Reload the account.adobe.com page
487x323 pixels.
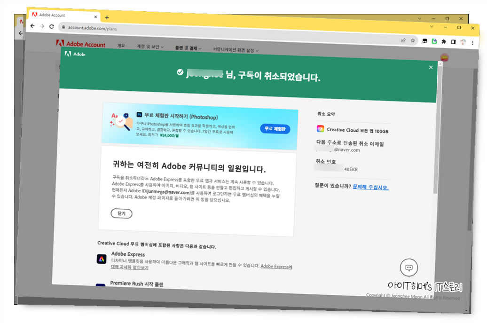[x=52, y=27]
